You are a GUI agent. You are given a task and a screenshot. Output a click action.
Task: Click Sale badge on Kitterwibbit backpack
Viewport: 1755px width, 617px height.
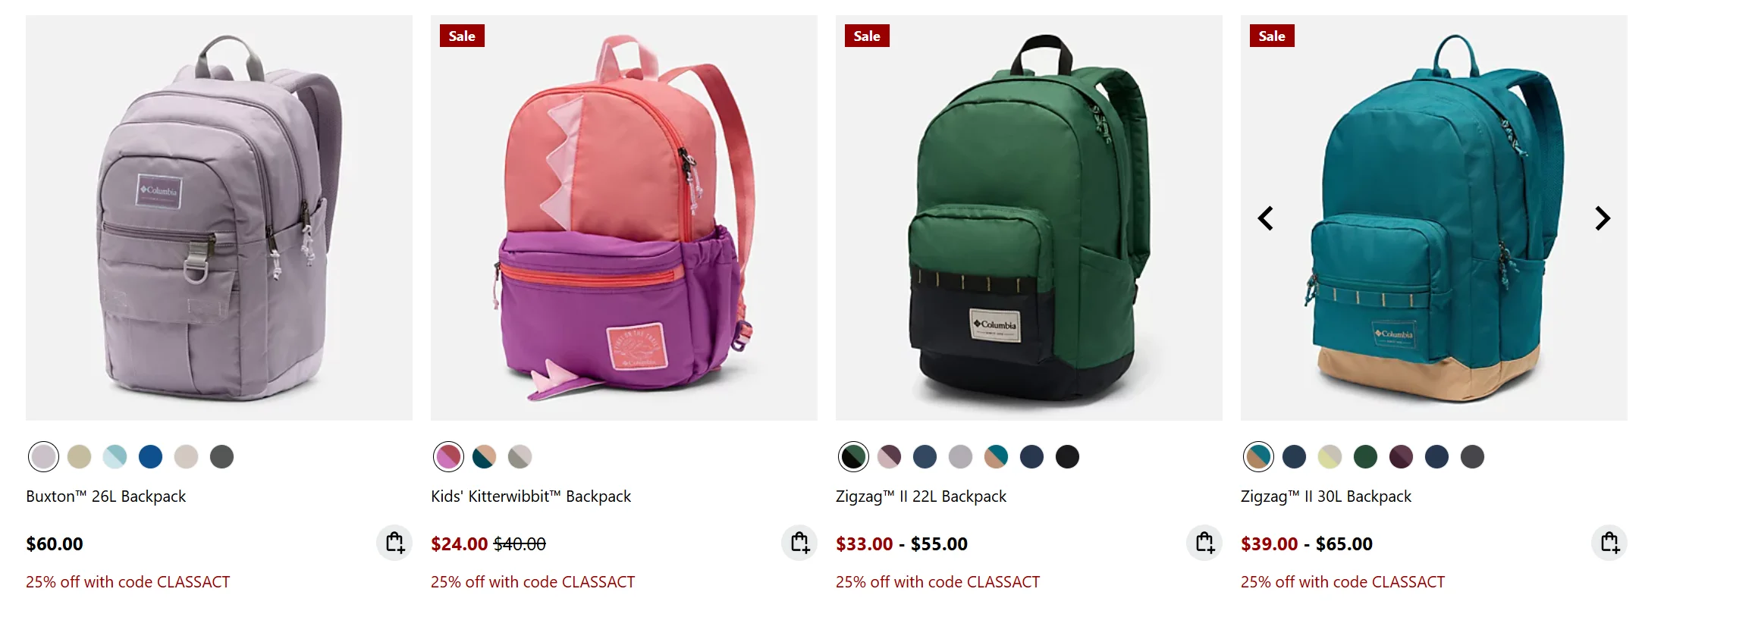462,36
